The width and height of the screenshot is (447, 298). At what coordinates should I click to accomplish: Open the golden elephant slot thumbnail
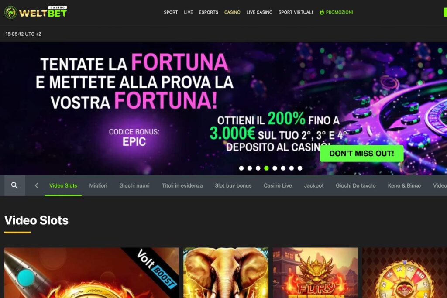point(226,273)
